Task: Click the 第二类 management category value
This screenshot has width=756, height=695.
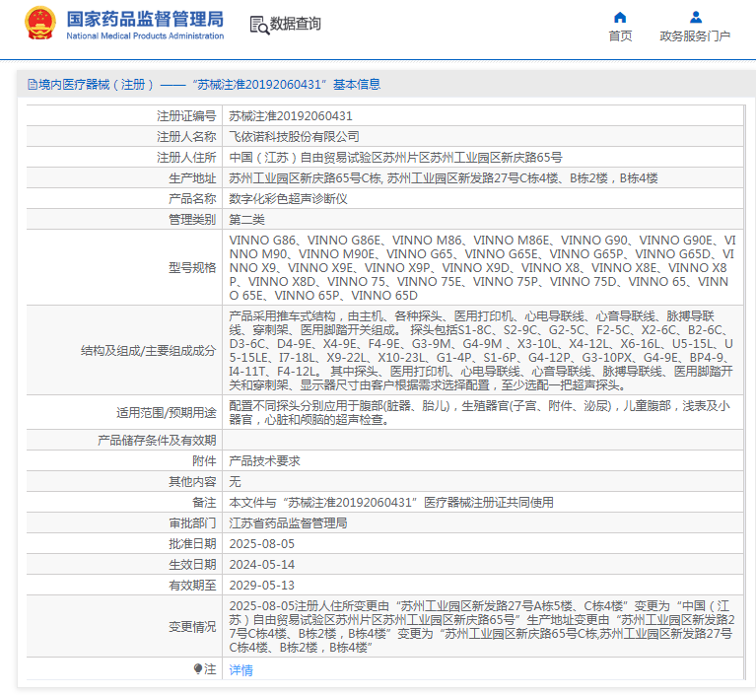Action: 246,220
